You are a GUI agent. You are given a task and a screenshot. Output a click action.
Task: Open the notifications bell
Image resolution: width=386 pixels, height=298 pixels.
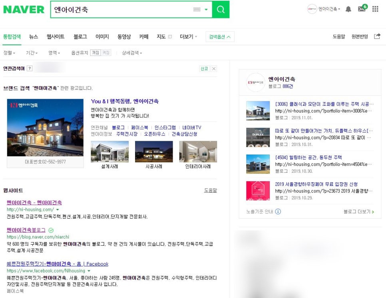[x=348, y=9]
